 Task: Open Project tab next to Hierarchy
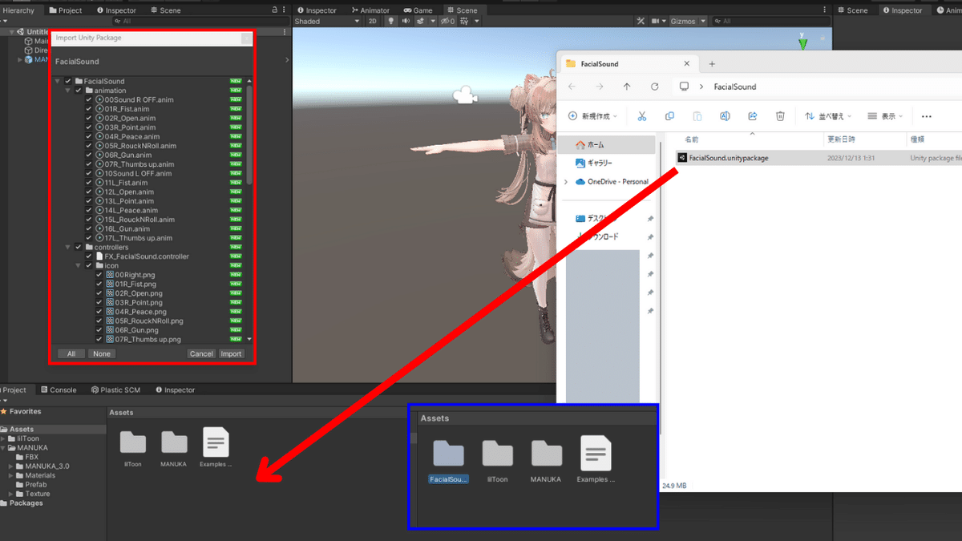[x=65, y=10]
